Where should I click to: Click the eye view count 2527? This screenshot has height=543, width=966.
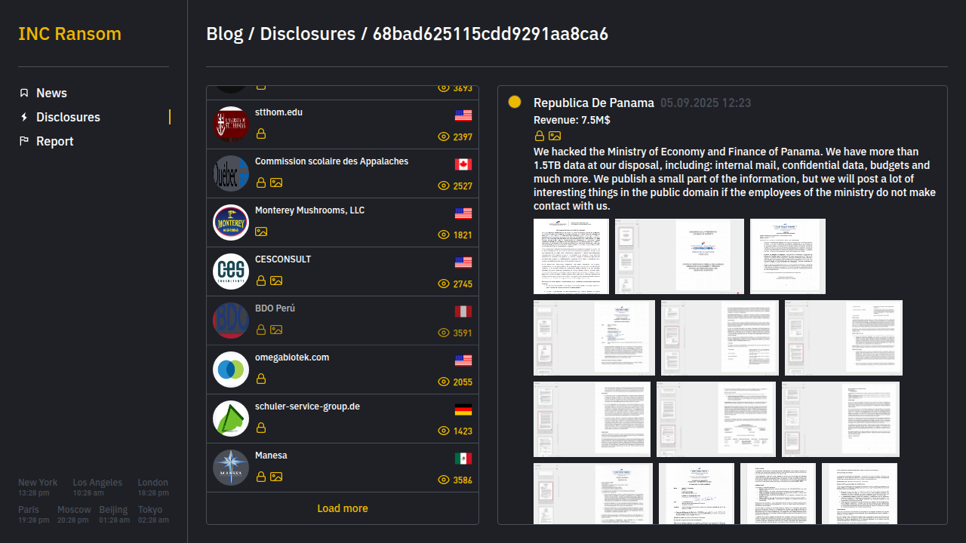click(x=455, y=186)
